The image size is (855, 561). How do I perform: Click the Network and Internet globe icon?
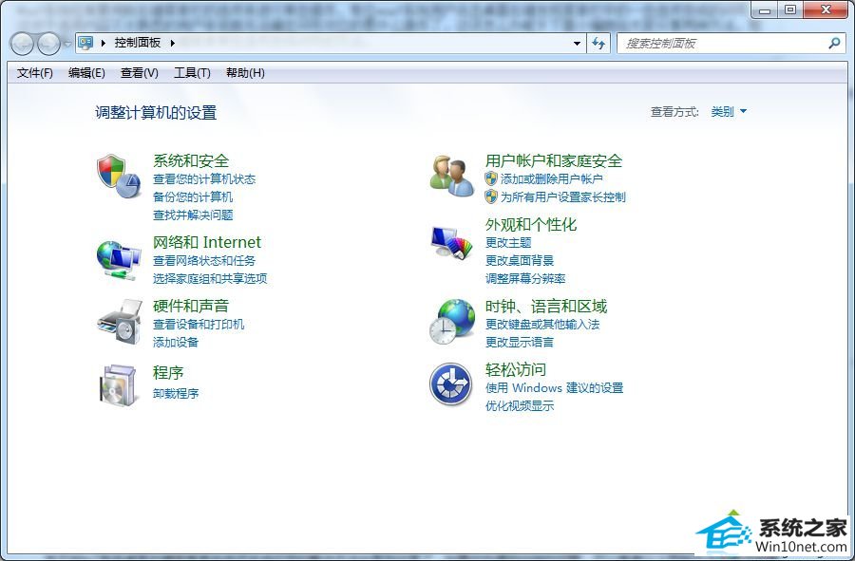click(x=119, y=260)
